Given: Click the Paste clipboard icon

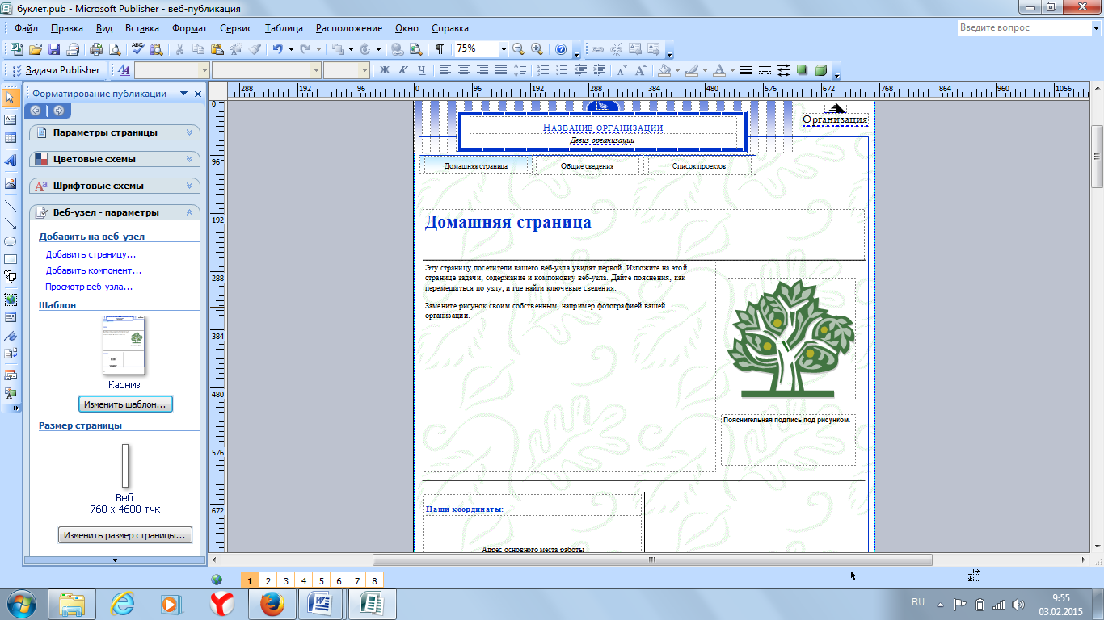Looking at the screenshot, I should coord(217,49).
